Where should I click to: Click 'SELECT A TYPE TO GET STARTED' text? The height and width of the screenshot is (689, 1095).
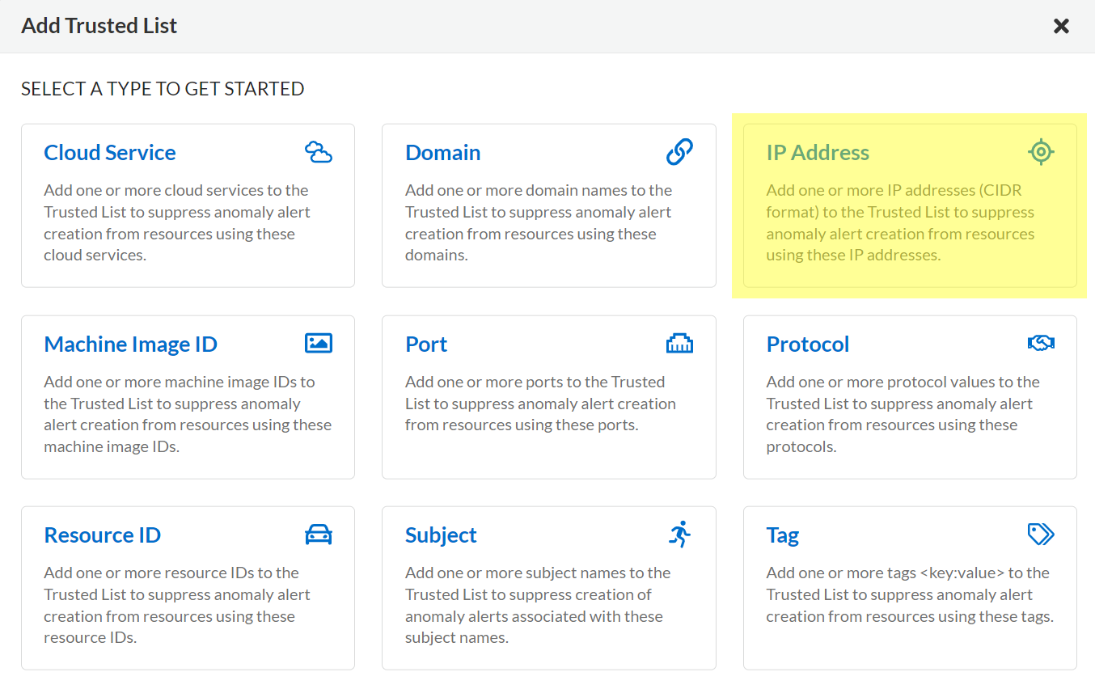coord(163,89)
